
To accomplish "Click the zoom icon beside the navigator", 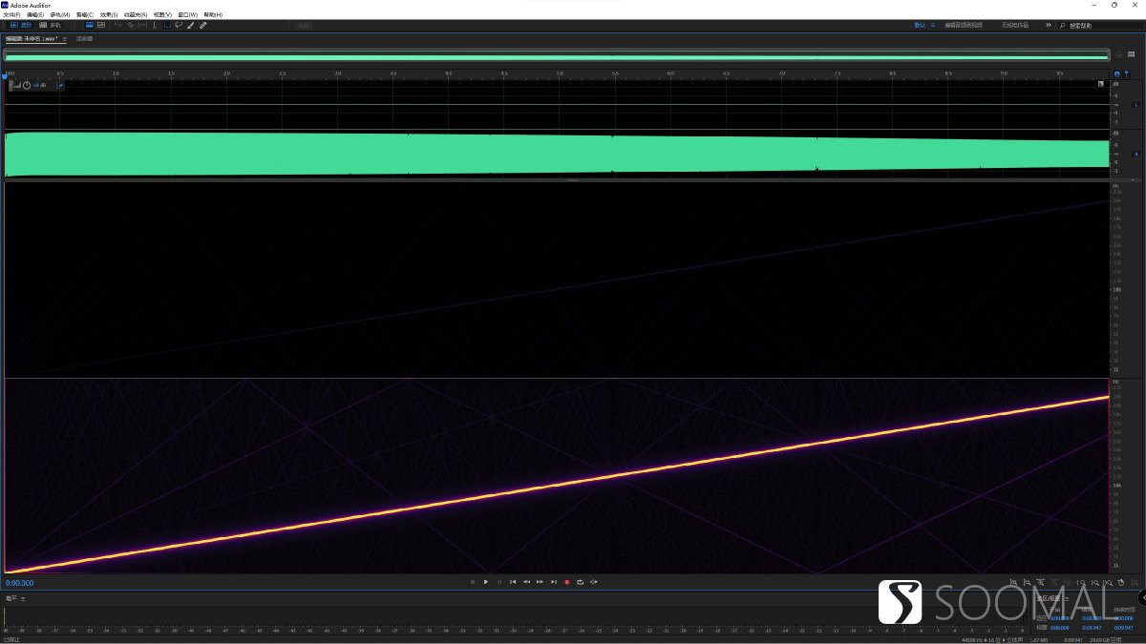I will (x=1118, y=55).
